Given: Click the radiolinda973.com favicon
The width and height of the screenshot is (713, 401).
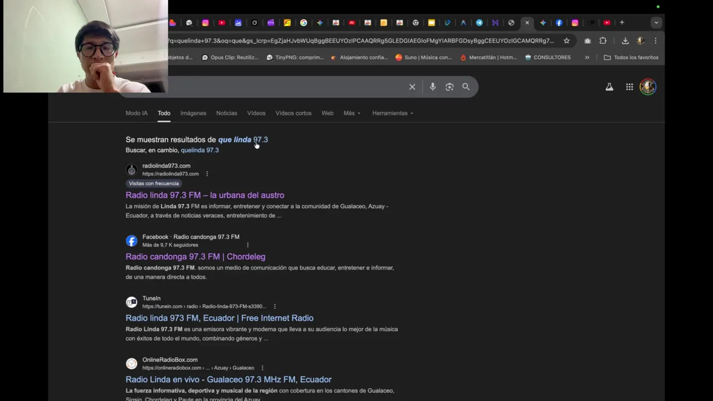Looking at the screenshot, I should click(x=131, y=170).
